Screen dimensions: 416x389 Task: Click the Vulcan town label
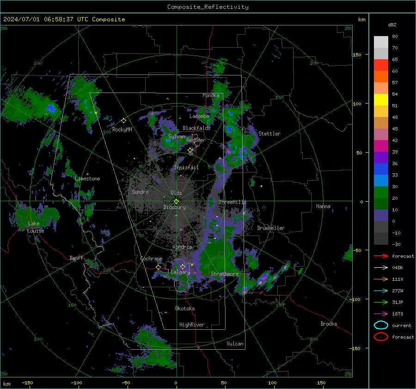tap(235, 344)
